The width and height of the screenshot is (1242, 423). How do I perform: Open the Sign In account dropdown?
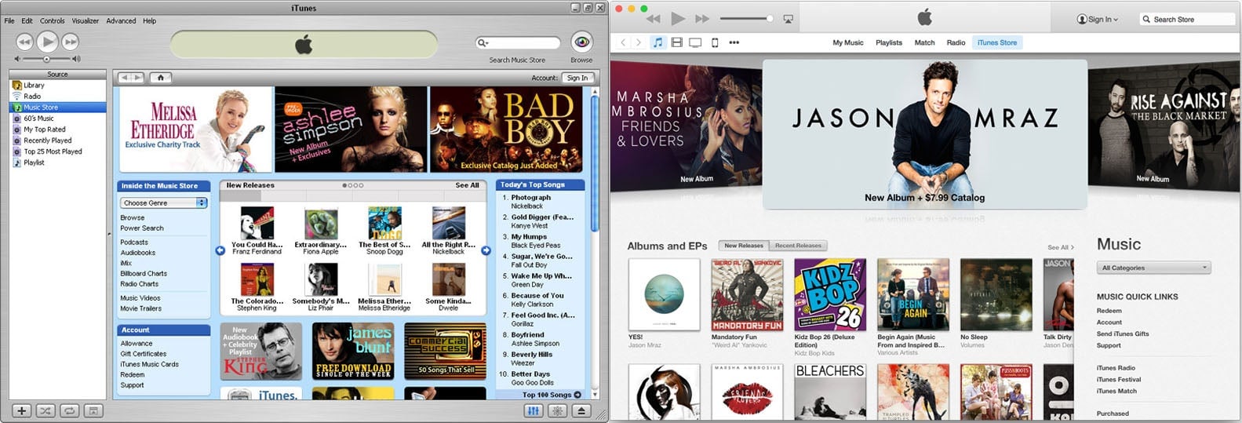tap(1098, 19)
